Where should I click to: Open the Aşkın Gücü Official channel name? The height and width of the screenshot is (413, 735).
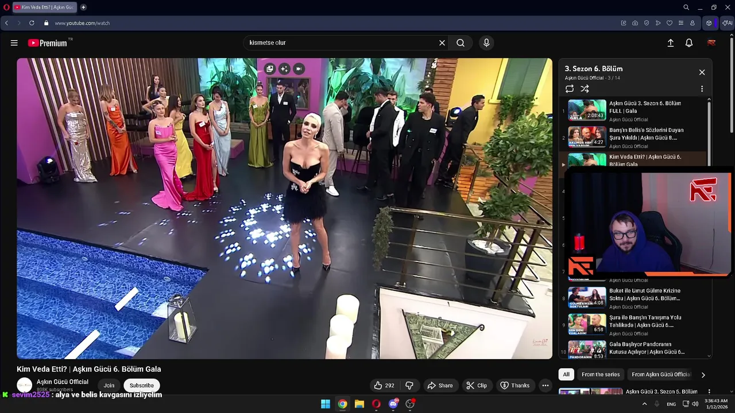pos(63,382)
